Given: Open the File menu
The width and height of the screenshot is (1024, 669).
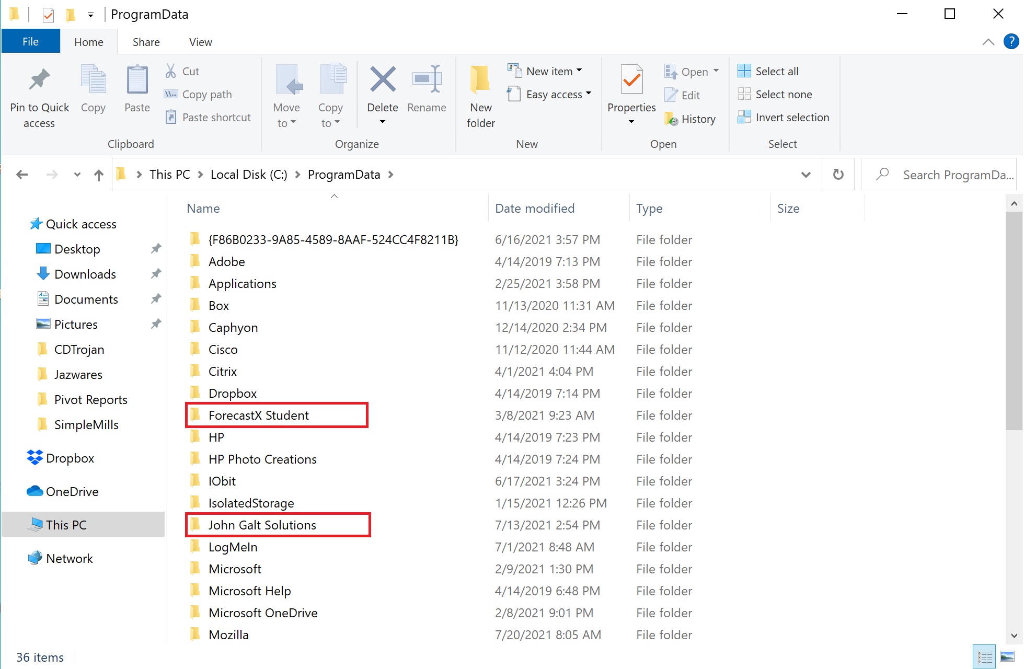Looking at the screenshot, I should pyautogui.click(x=30, y=41).
